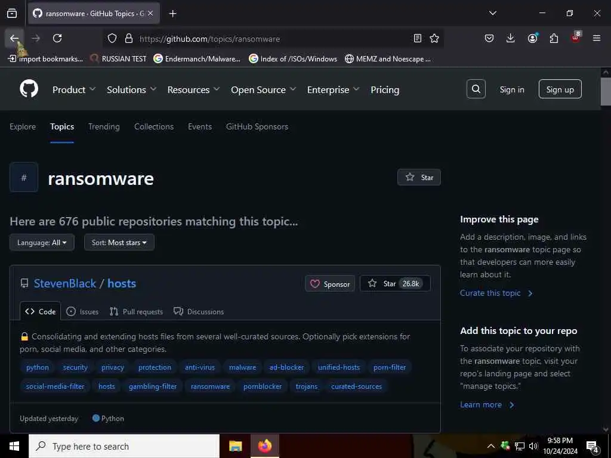The width and height of the screenshot is (611, 458).
Task: Open the GitHub search magnifier button
Action: (476, 89)
